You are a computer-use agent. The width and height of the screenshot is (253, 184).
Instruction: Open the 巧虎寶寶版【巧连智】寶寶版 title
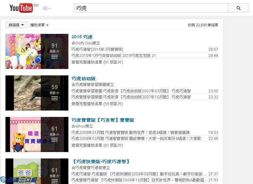[103, 120]
